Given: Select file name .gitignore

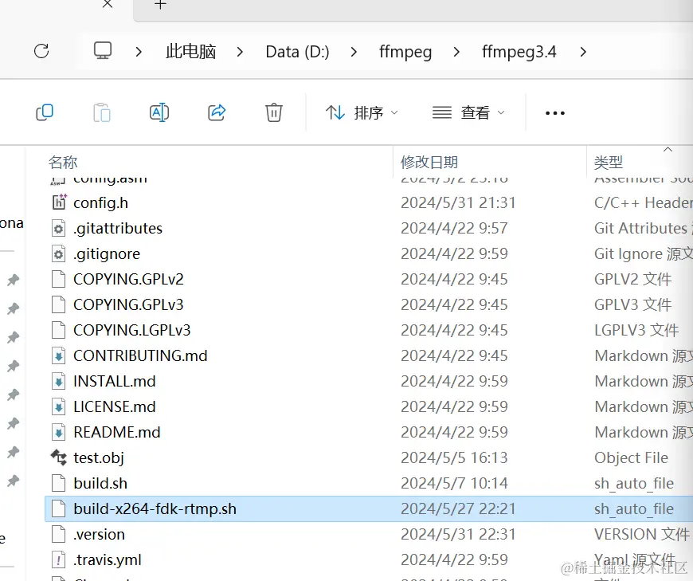Looking at the screenshot, I should point(107,254).
